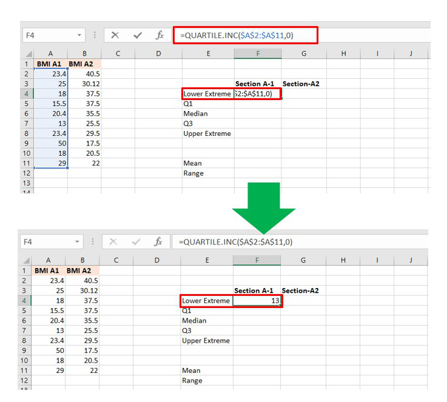Click 'Upper Extreme' label in bottom sheet
Screen dimensions: 447x402
coord(206,341)
